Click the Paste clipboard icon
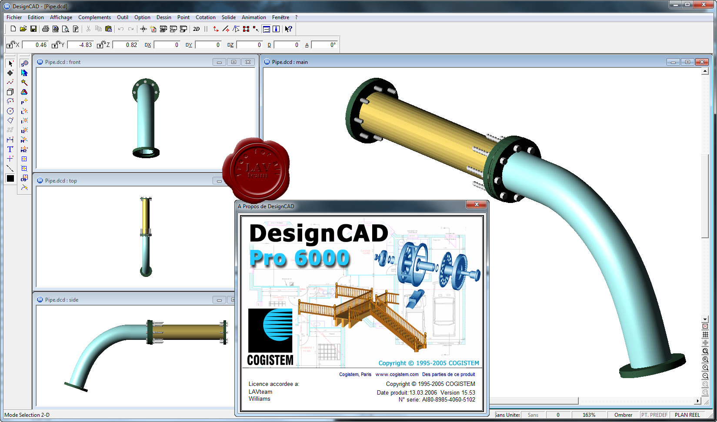717x422 pixels. tap(108, 29)
